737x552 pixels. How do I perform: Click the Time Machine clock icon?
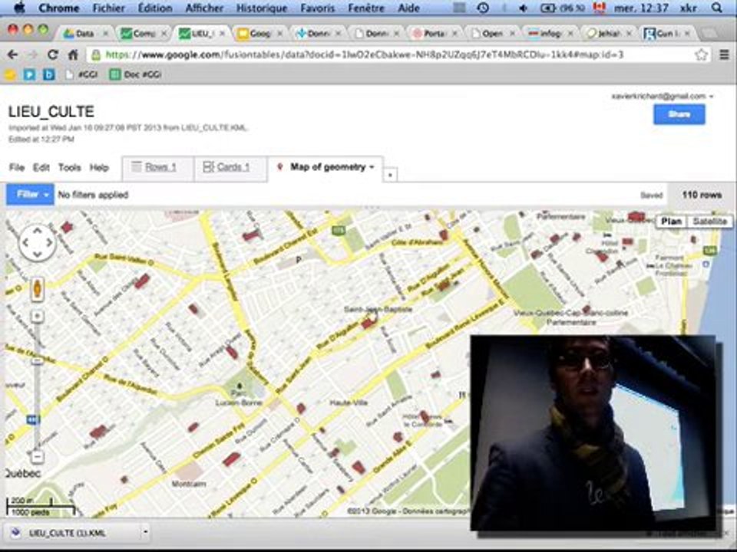[483, 8]
